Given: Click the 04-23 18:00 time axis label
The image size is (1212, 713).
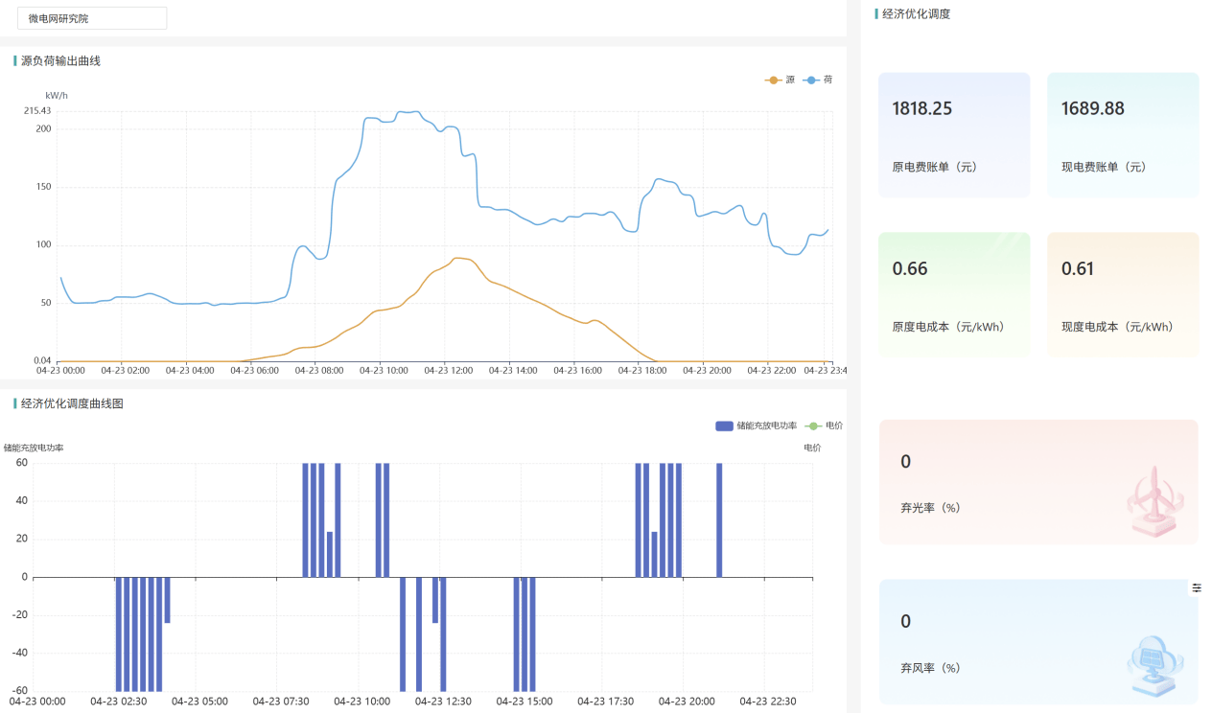Looking at the screenshot, I should point(642,370).
